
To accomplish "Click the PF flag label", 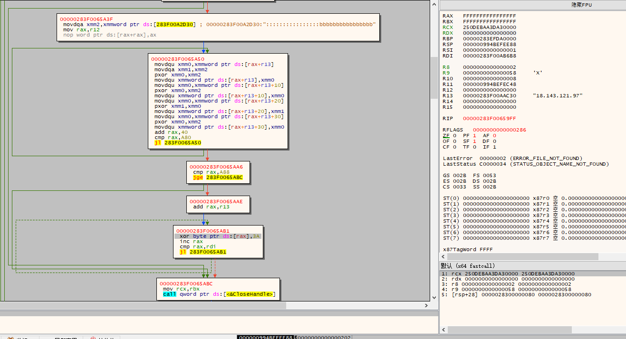I will 466,135.
